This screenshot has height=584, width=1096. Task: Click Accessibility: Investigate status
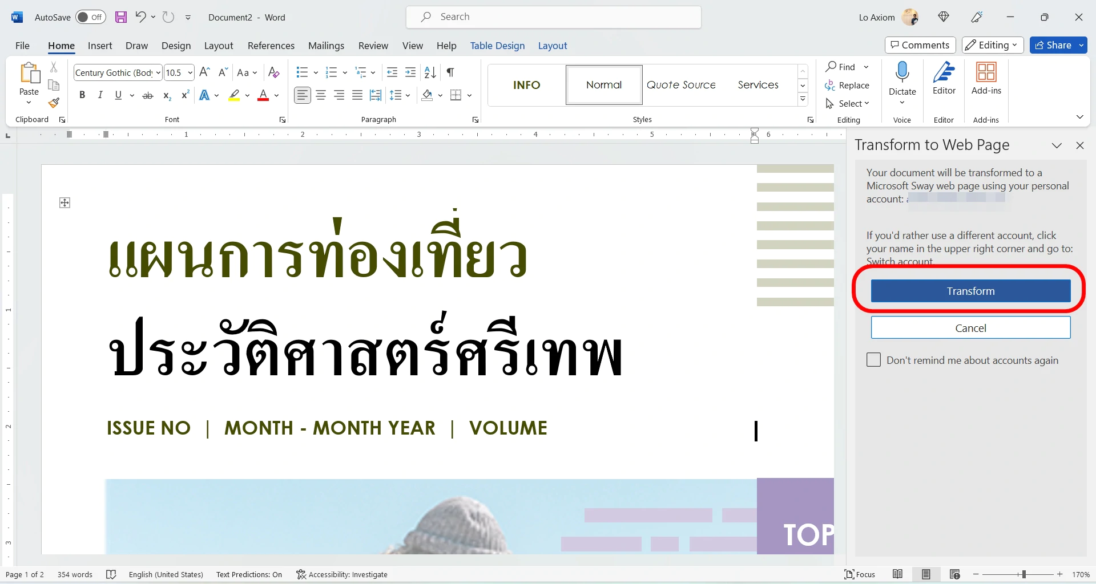tap(341, 574)
